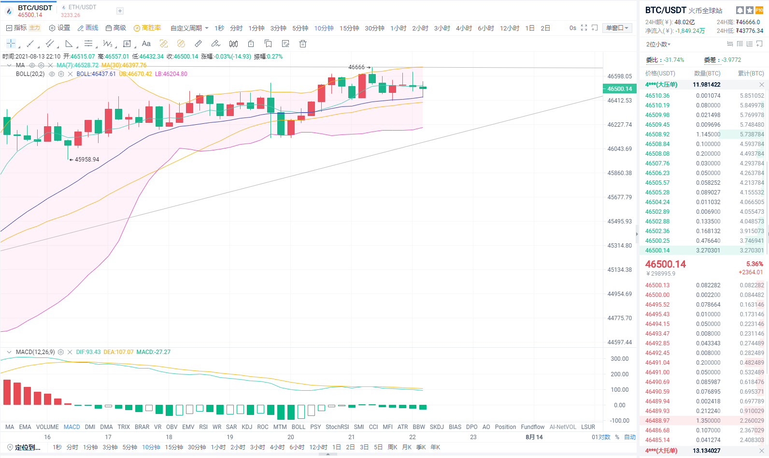This screenshot has width=769, height=458.
Task: Open the F10 info icon
Action: (759, 10)
